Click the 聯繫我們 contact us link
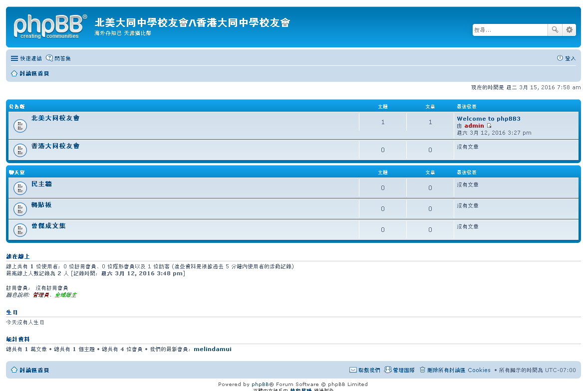Image resolution: width=583 pixels, height=391 pixels. point(365,370)
